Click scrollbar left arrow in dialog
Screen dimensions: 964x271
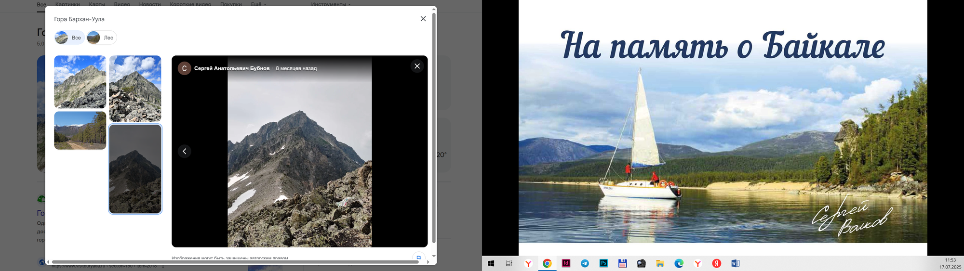click(x=48, y=262)
